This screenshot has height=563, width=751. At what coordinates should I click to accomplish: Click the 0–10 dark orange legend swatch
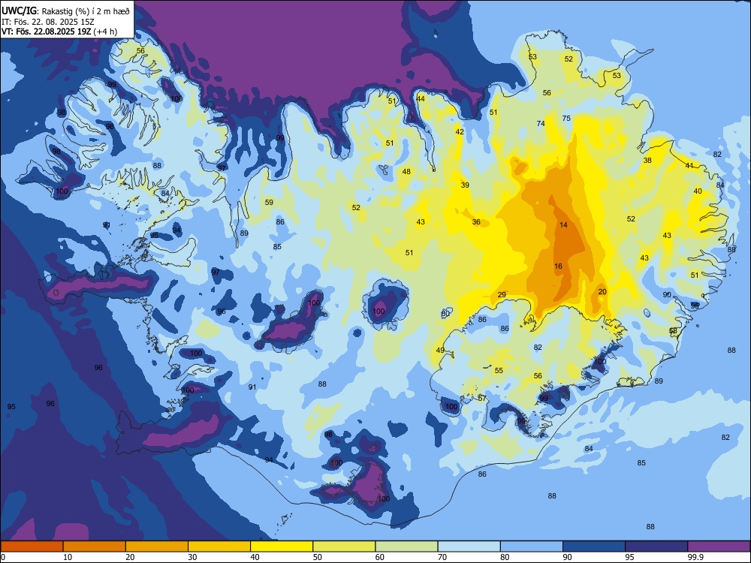[32, 546]
